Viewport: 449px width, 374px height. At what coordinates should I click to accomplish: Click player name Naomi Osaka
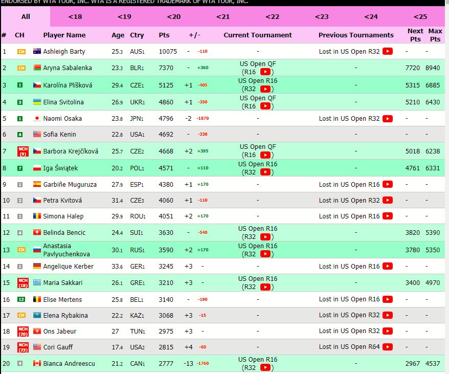(x=62, y=118)
